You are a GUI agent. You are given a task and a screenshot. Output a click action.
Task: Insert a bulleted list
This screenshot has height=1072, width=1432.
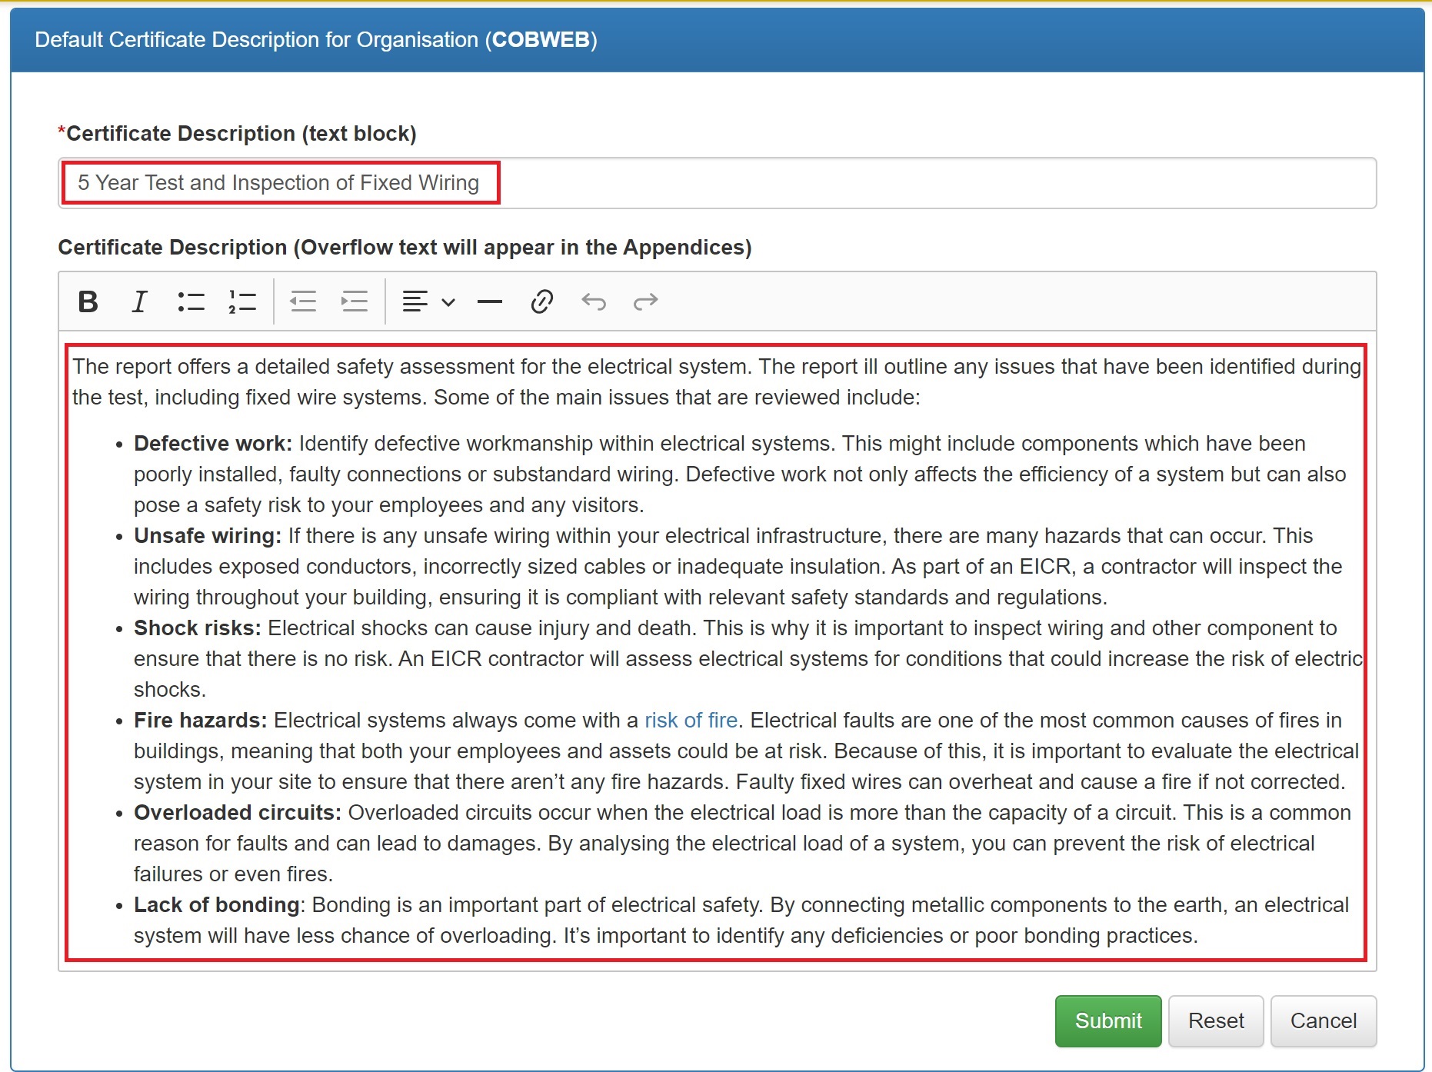pos(191,301)
